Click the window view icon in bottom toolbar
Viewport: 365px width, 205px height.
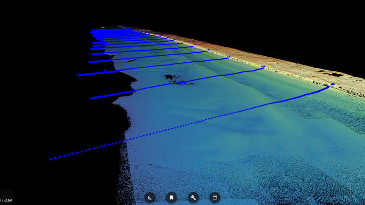click(x=215, y=197)
